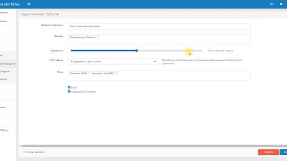Screen dimensions: 287x161
Task: Open the Telegram item in the sidebar
Action: [5, 72]
